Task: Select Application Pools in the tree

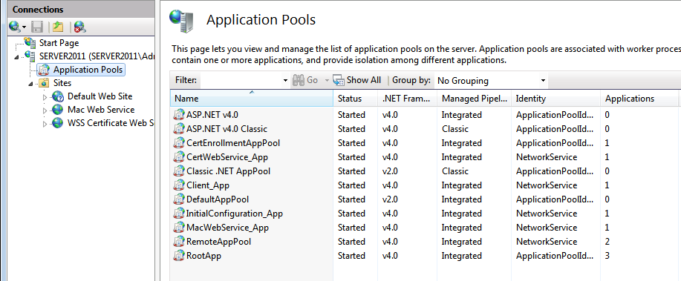Action: pos(88,70)
